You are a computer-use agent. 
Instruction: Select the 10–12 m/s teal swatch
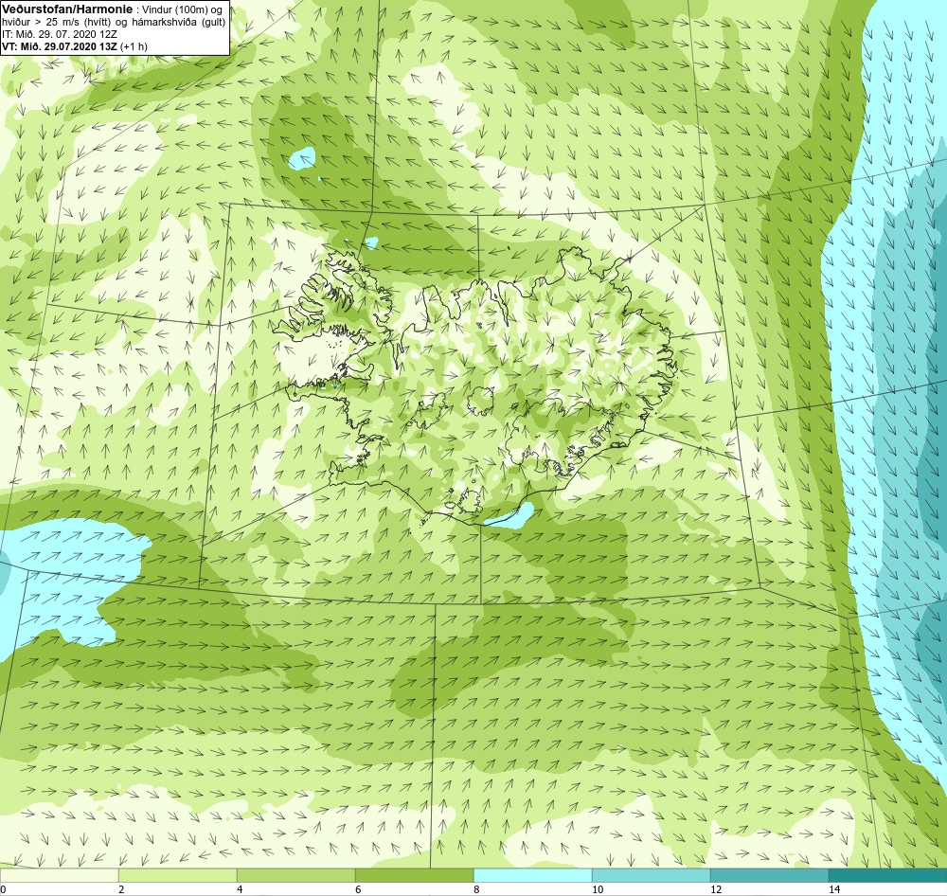pos(652,875)
